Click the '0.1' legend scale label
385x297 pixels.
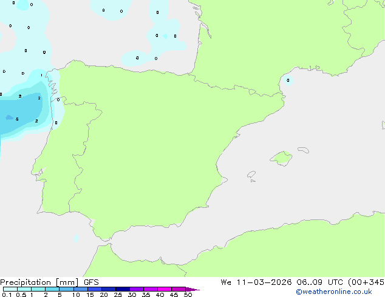point(7,295)
